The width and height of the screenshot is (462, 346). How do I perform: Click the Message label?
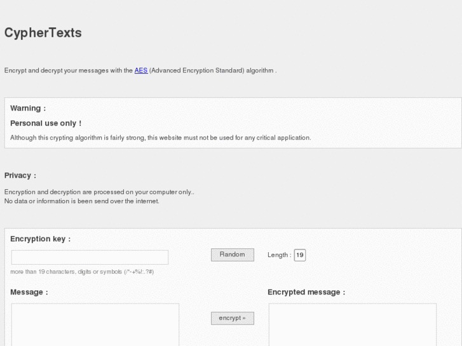(29, 292)
